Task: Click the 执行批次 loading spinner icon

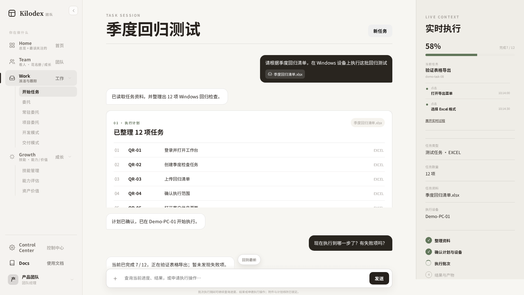Action: (x=429, y=263)
